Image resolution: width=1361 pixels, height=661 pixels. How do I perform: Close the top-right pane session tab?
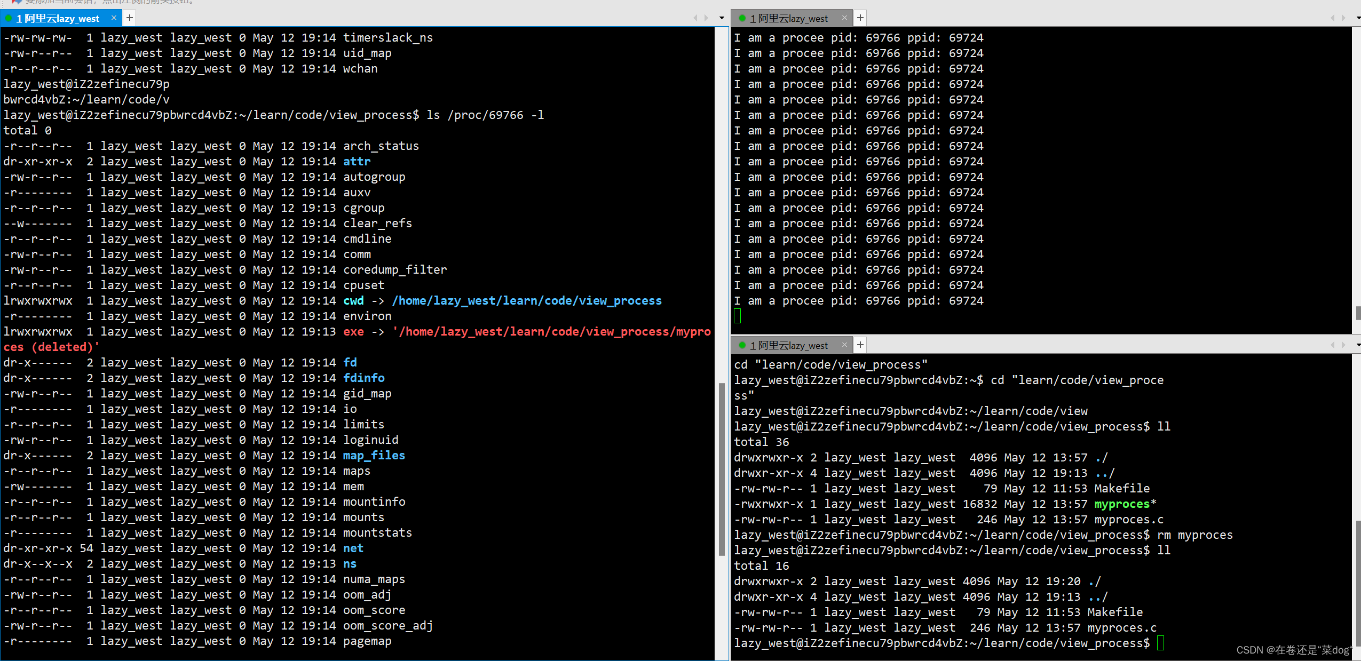(x=844, y=18)
